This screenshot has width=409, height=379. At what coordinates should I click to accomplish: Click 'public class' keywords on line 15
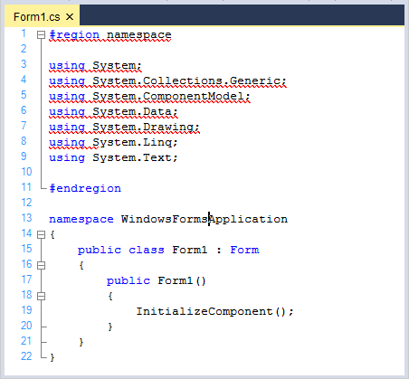pyautogui.click(x=121, y=250)
